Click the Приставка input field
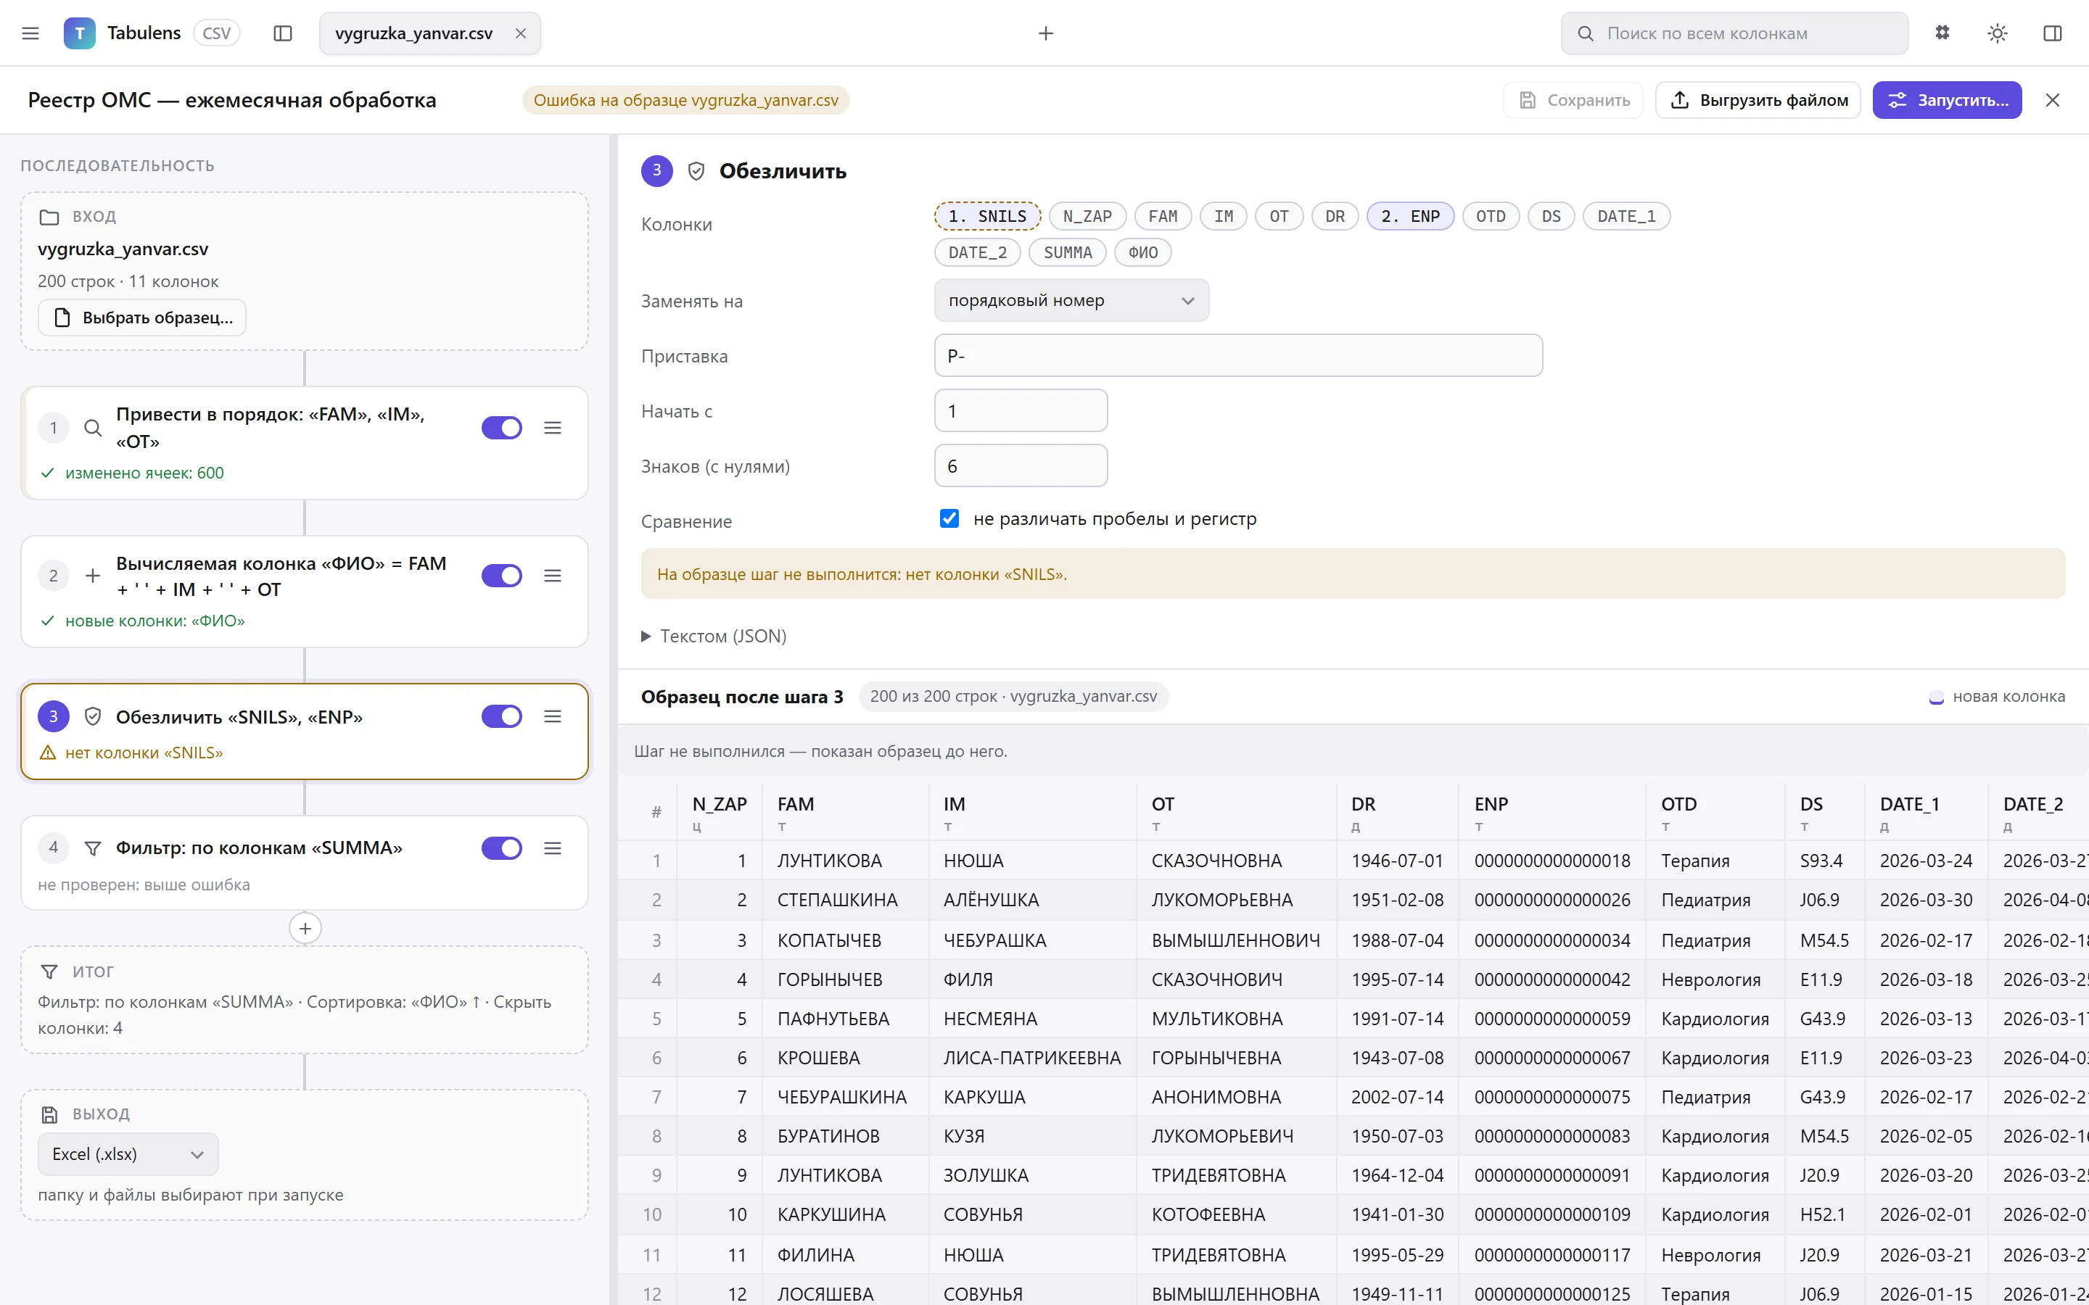Screen dimensions: 2089x1305 coord(1238,355)
